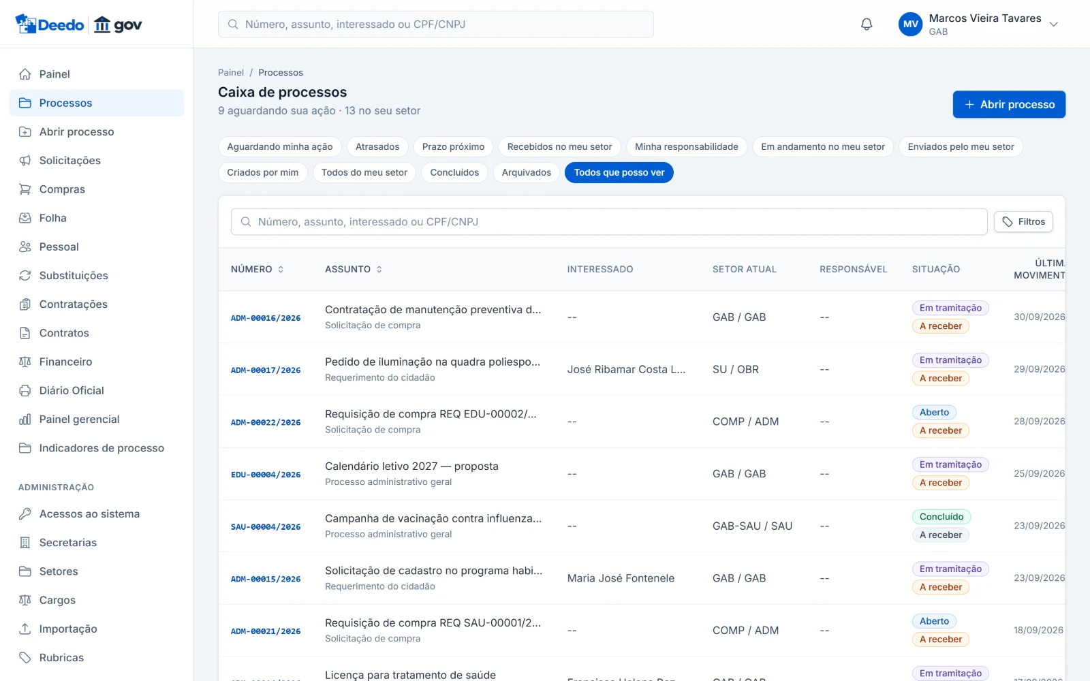Click the Solicitações megaphone icon

[x=25, y=161]
